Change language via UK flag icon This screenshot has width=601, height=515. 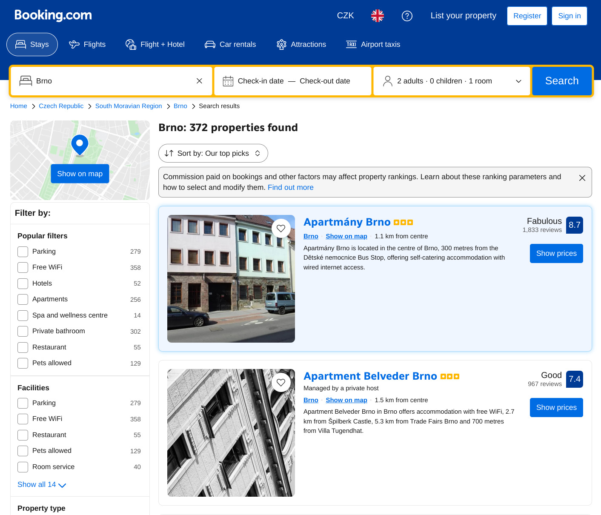[377, 16]
